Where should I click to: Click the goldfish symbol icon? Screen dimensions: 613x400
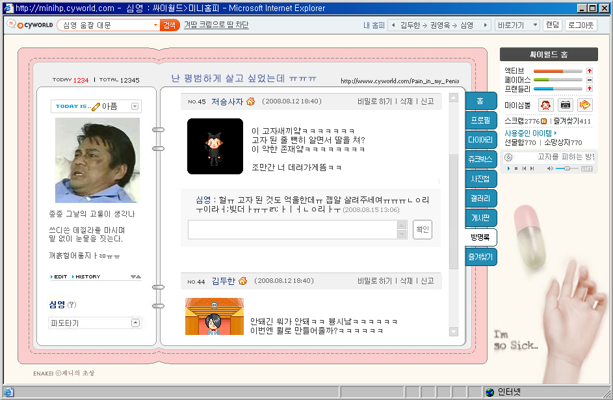(584, 105)
